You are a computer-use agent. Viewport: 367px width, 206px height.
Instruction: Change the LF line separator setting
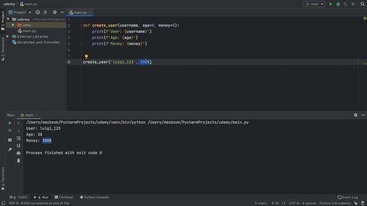(x=284, y=203)
